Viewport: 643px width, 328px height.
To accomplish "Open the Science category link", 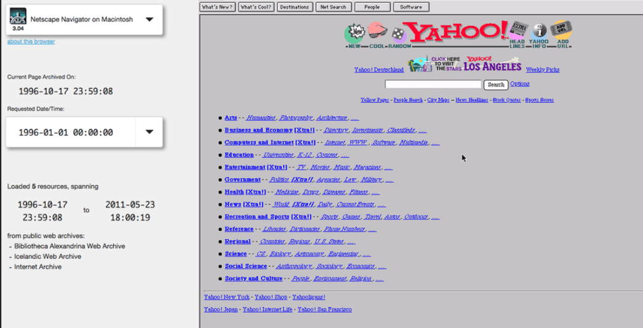I will pyautogui.click(x=236, y=254).
